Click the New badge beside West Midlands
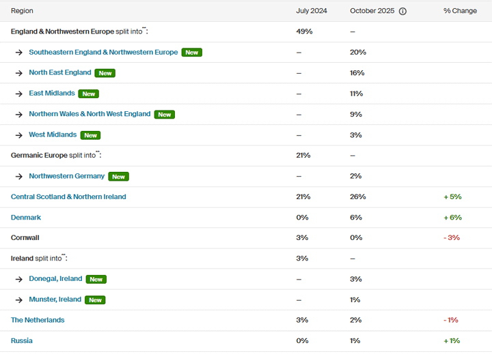Viewport: 492px width, 354px height. click(x=90, y=135)
